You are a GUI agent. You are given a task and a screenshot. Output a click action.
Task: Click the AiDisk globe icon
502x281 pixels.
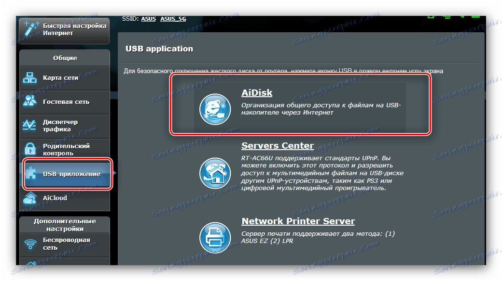[x=215, y=109]
